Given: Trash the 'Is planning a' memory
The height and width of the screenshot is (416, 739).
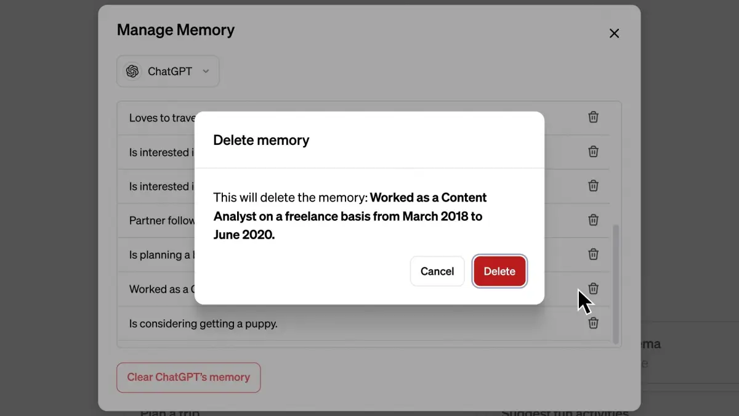Looking at the screenshot, I should [x=593, y=254].
